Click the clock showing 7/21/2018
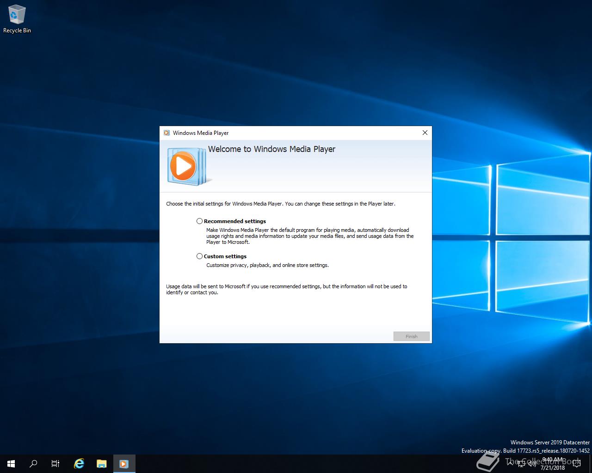This screenshot has height=473, width=592. pos(553,464)
